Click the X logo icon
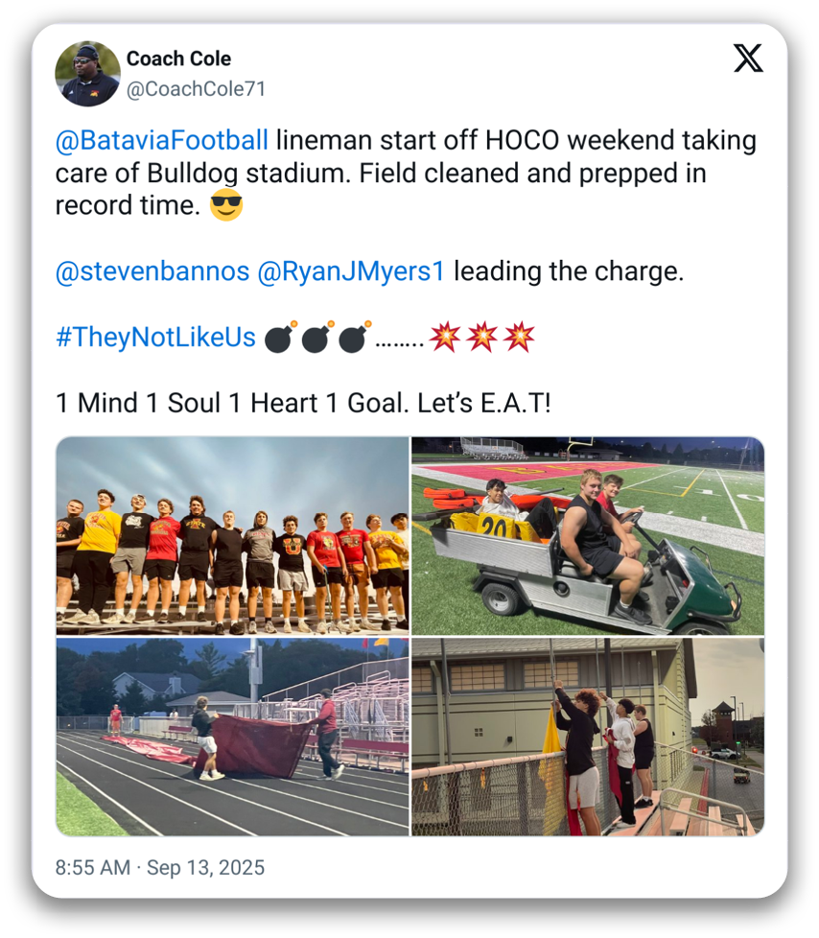This screenshot has width=819, height=938. click(748, 59)
